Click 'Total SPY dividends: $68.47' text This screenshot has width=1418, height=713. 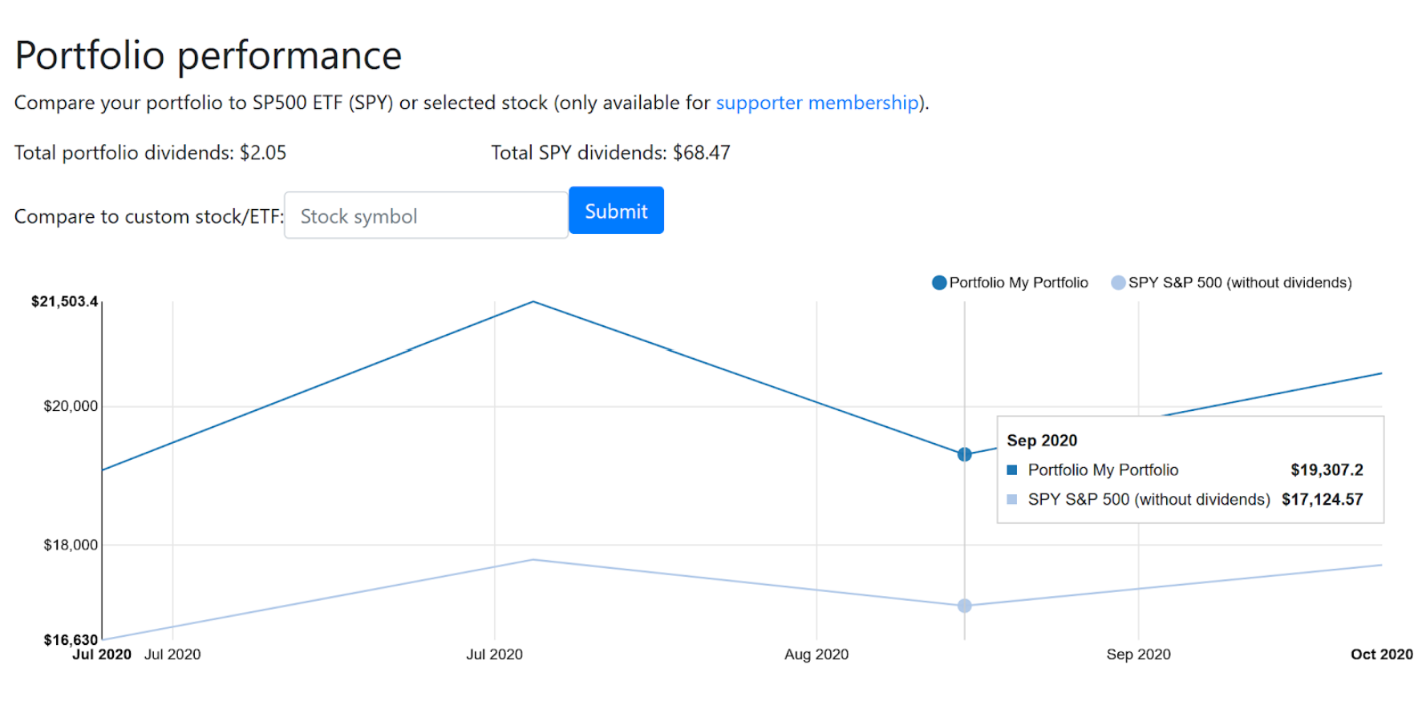(x=610, y=152)
